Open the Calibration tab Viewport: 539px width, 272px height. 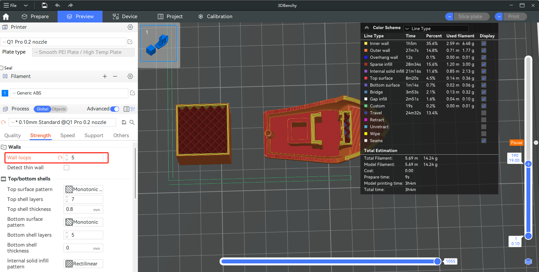[x=215, y=17]
